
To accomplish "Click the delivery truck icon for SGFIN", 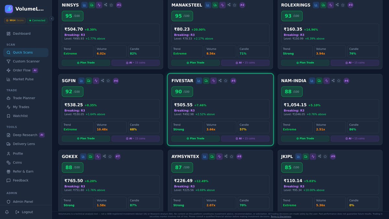I will coord(88,81).
